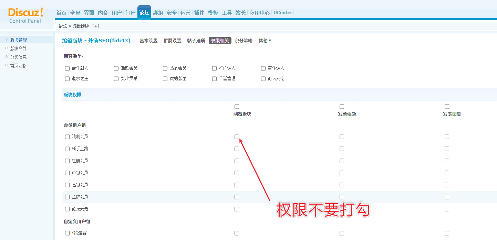Check the 金牌会员 row checkbox
The width and height of the screenshot is (497, 240).
pyautogui.click(x=68, y=197)
